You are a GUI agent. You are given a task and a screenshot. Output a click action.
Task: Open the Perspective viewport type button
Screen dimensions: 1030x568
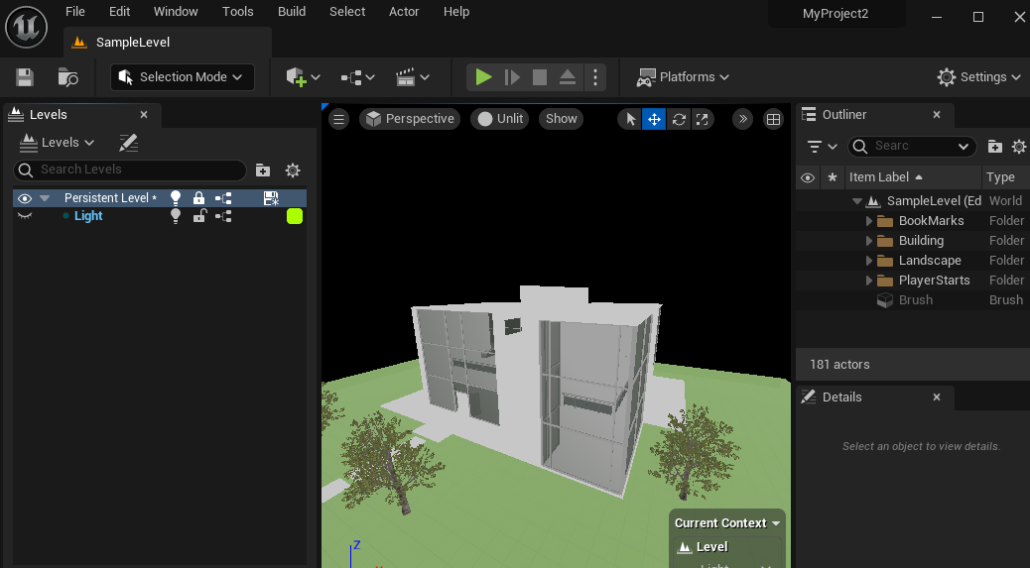410,119
